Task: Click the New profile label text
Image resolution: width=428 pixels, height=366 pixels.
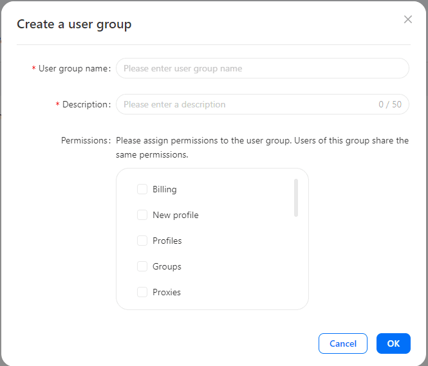Action: (x=175, y=215)
